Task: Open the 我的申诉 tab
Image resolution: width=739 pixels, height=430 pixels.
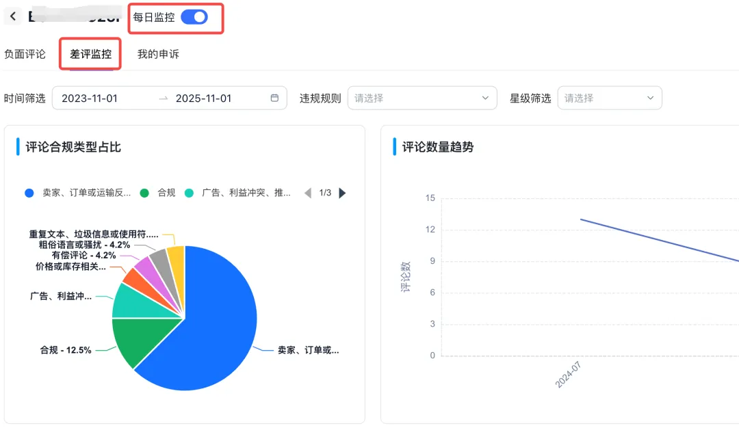Action: pyautogui.click(x=158, y=54)
